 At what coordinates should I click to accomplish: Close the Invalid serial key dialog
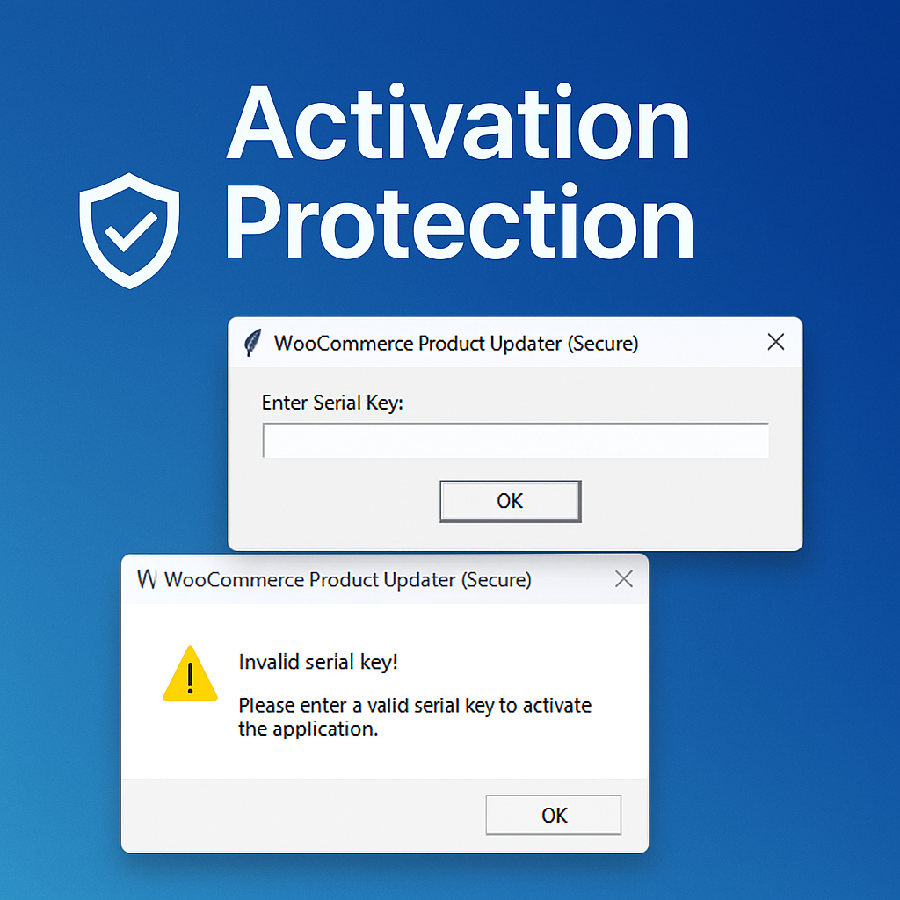(623, 578)
